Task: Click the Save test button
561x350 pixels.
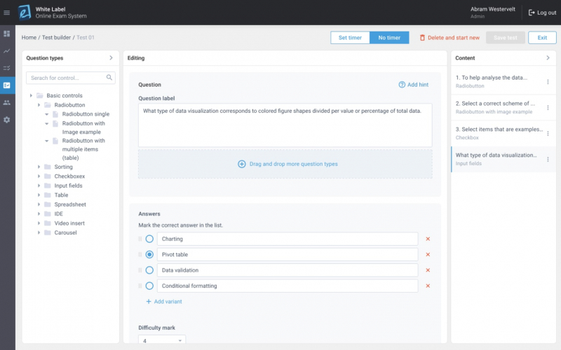Action: 505,38
